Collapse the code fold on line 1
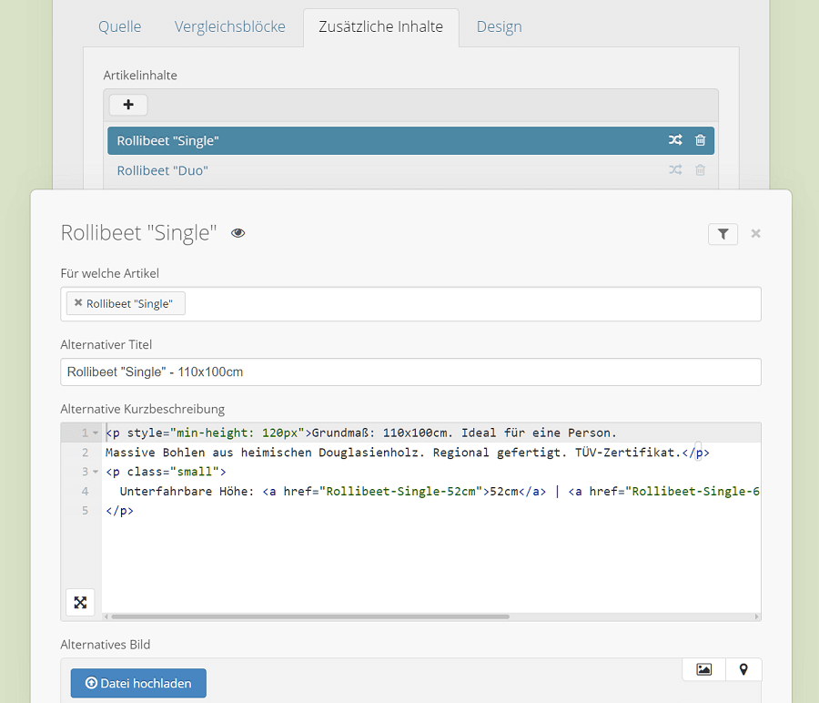 click(96, 433)
